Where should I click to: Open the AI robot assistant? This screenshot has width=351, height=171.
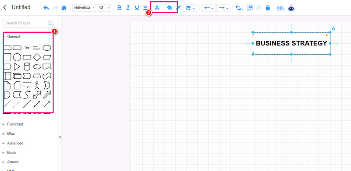pyautogui.click(x=291, y=8)
